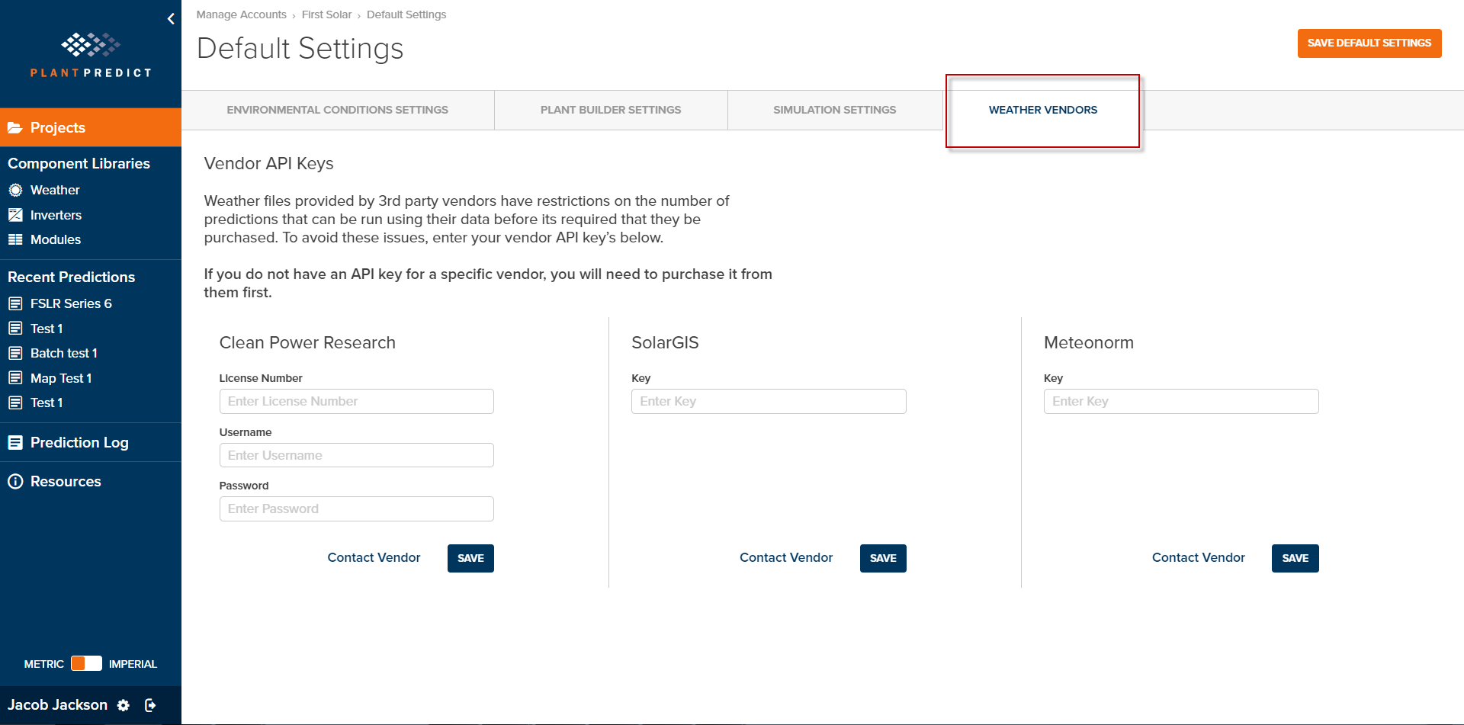
Task: Open Weather library sun icon
Action: pyautogui.click(x=15, y=190)
